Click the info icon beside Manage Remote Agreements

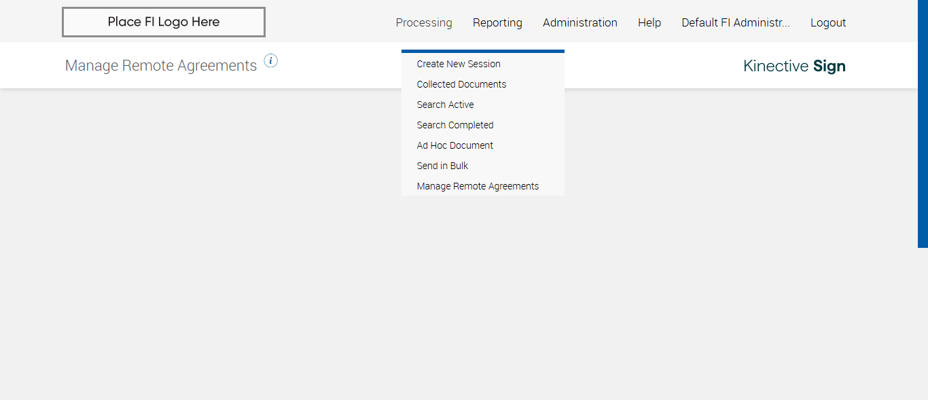pyautogui.click(x=271, y=61)
